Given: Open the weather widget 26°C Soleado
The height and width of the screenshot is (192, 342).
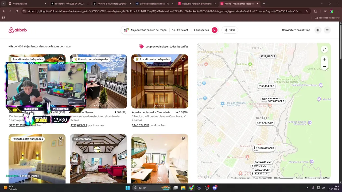Looking at the screenshot, I should click(10, 188).
